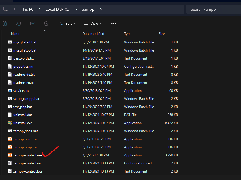Click the mysql_stop.bat file icon
The width and height of the screenshot is (241, 180).
tap(10, 50)
